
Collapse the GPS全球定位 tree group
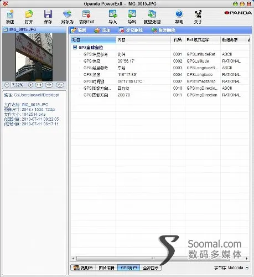pos(75,48)
